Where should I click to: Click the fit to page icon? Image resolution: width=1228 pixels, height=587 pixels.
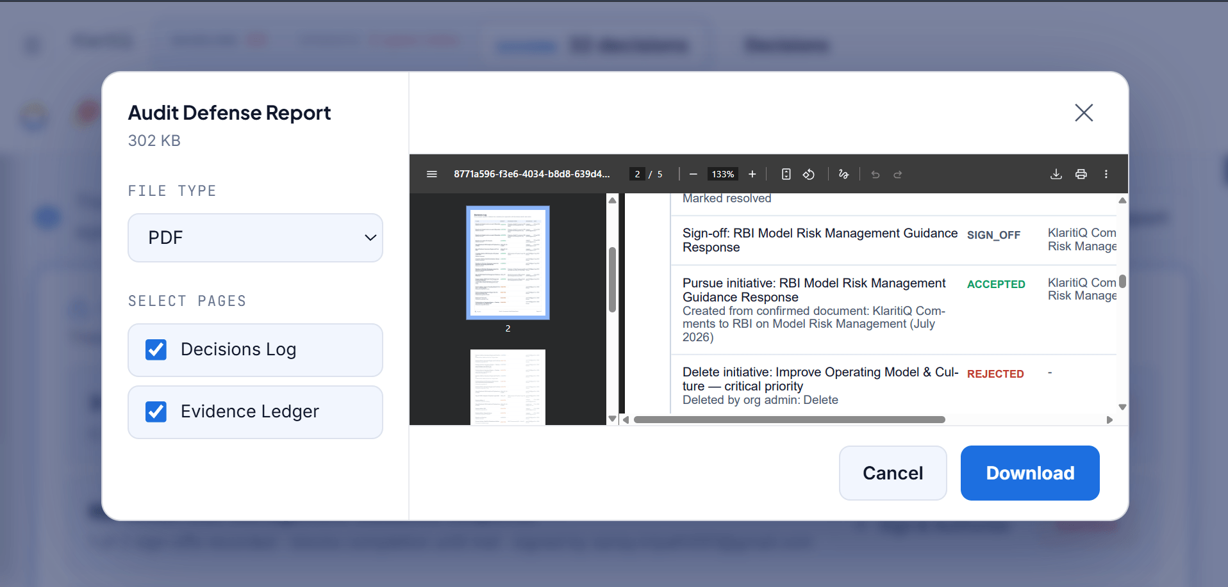786,174
